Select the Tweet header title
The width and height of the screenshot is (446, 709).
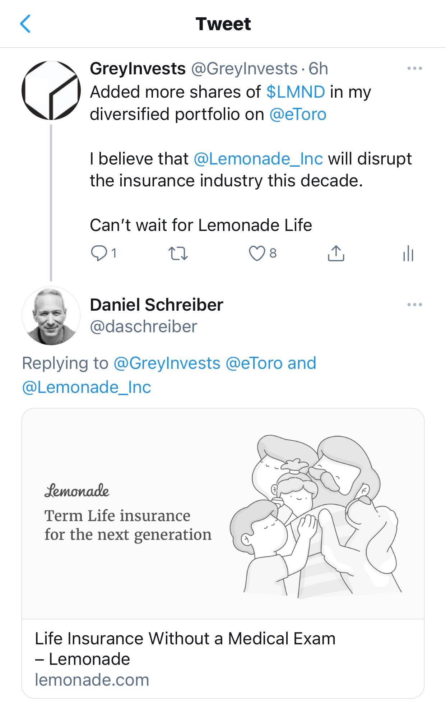[x=223, y=24]
